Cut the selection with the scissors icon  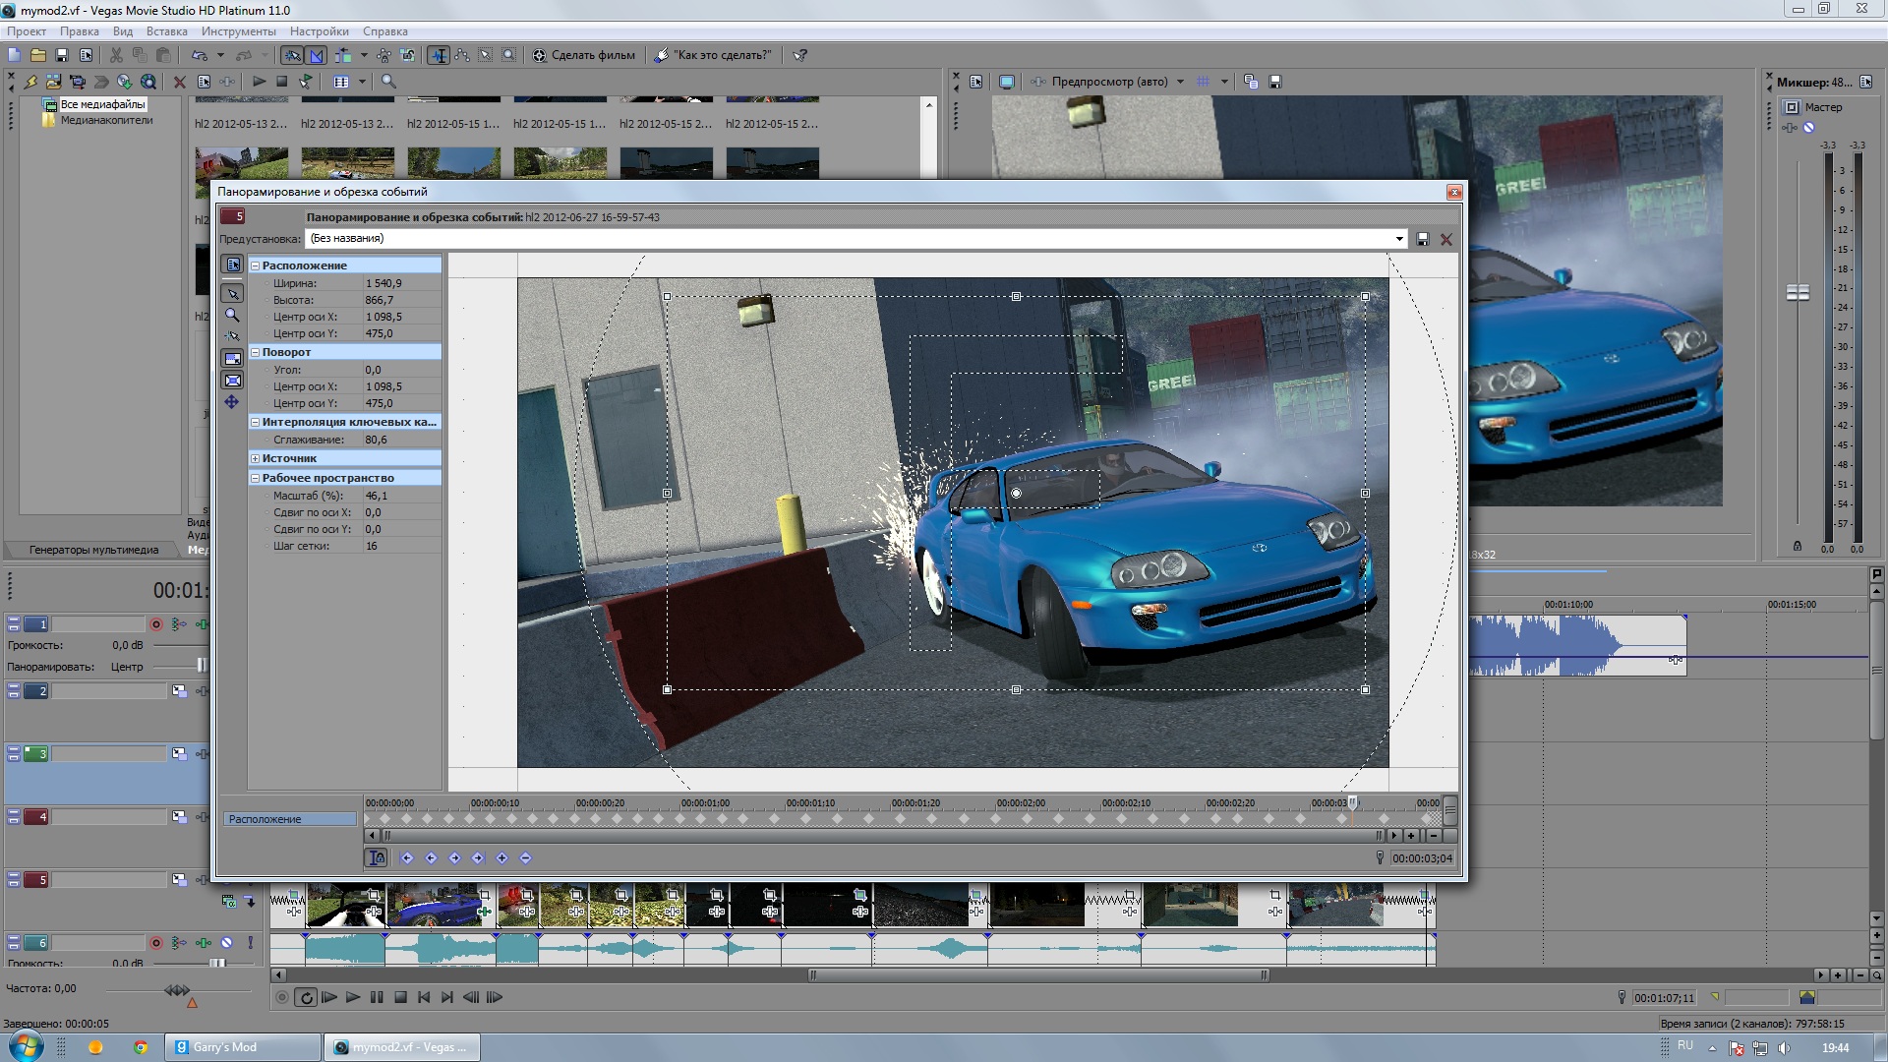point(116,55)
